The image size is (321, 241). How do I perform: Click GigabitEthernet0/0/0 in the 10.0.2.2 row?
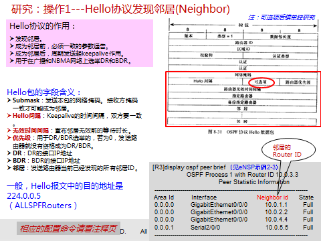[x=219, y=212]
